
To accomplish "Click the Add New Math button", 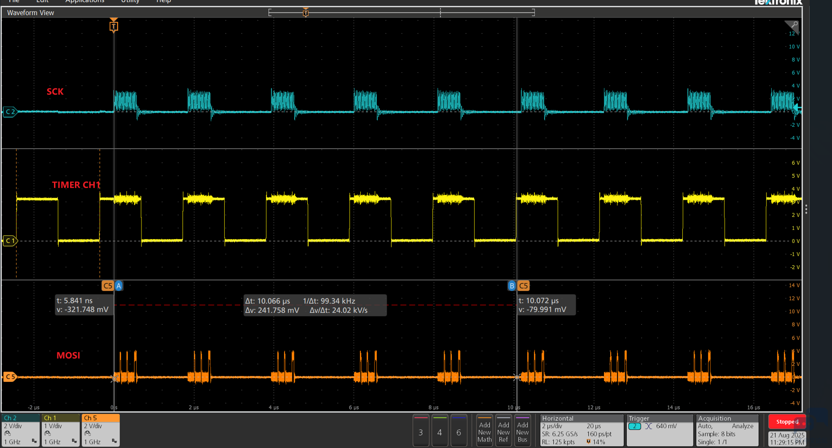I will click(x=484, y=431).
